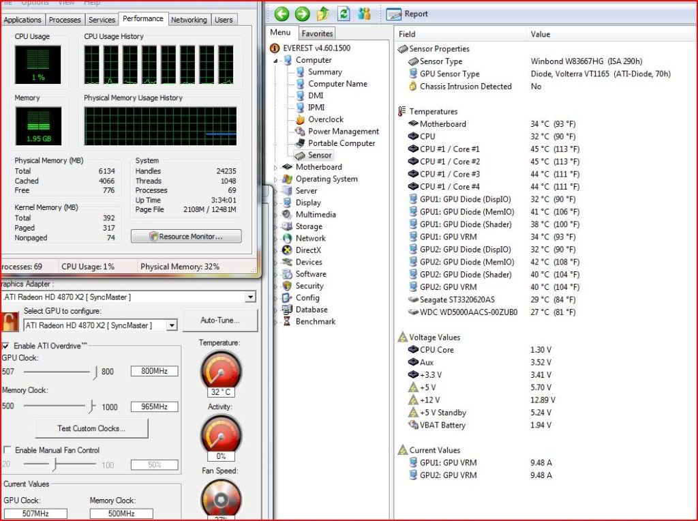Viewport: 698px width, 521px height.
Task: Open the Graphics Adapter dropdown
Action: (250, 297)
